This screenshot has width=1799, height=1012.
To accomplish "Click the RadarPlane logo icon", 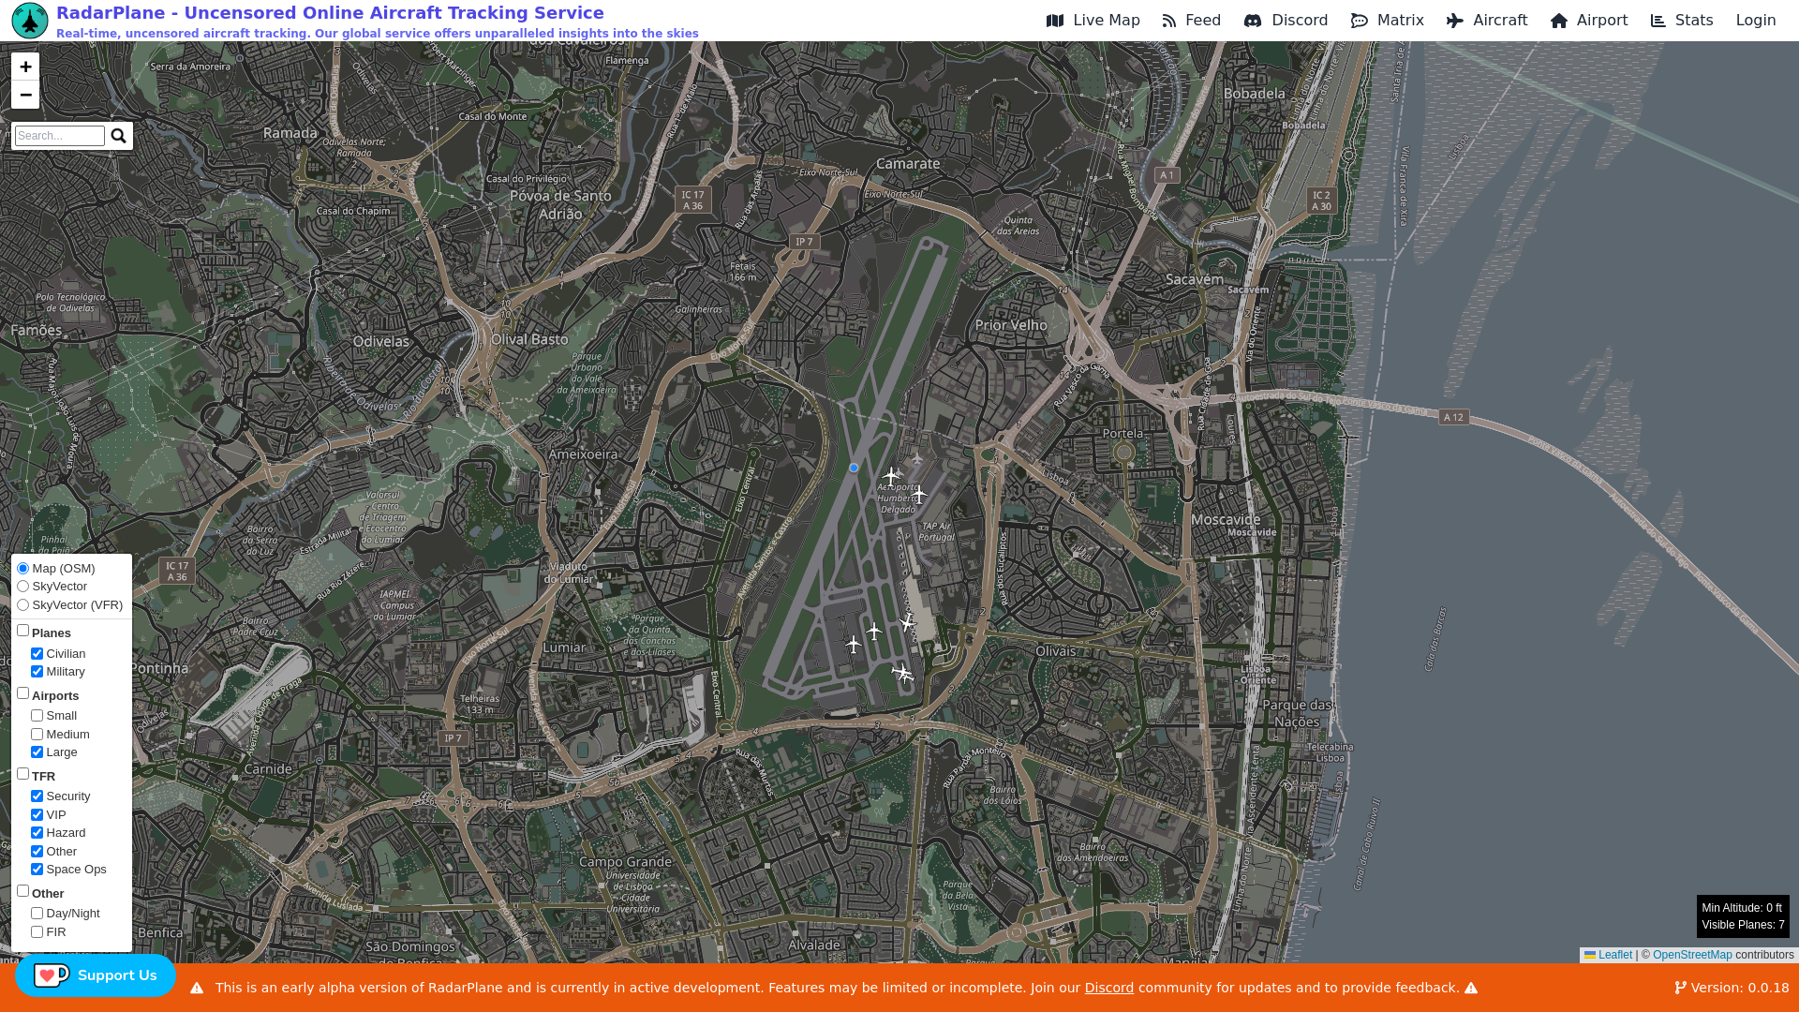I will (x=30, y=21).
